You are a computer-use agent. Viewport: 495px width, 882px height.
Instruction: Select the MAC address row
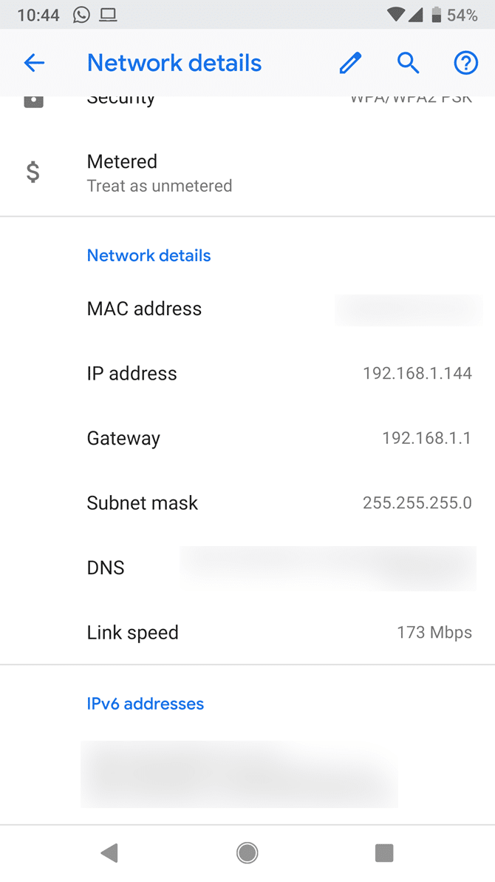coord(247,309)
